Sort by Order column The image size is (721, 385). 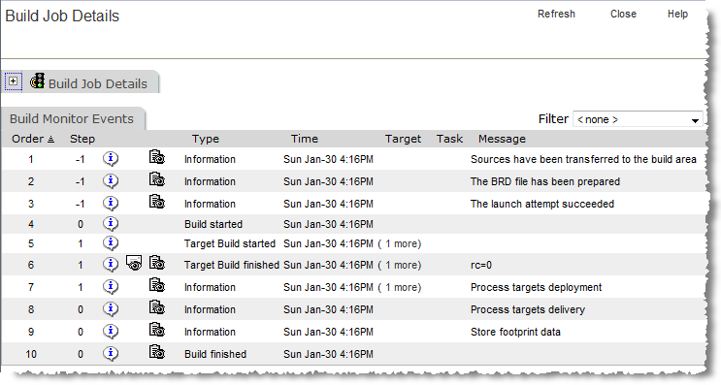(33, 139)
